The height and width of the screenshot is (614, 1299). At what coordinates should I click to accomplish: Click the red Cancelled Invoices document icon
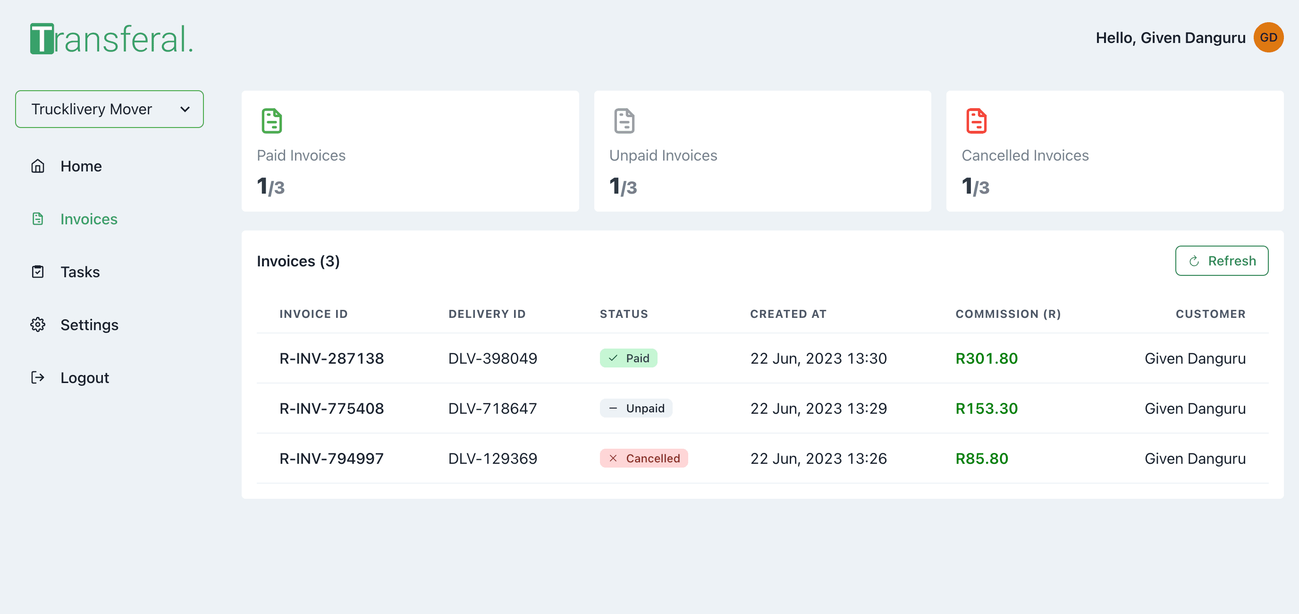(976, 120)
